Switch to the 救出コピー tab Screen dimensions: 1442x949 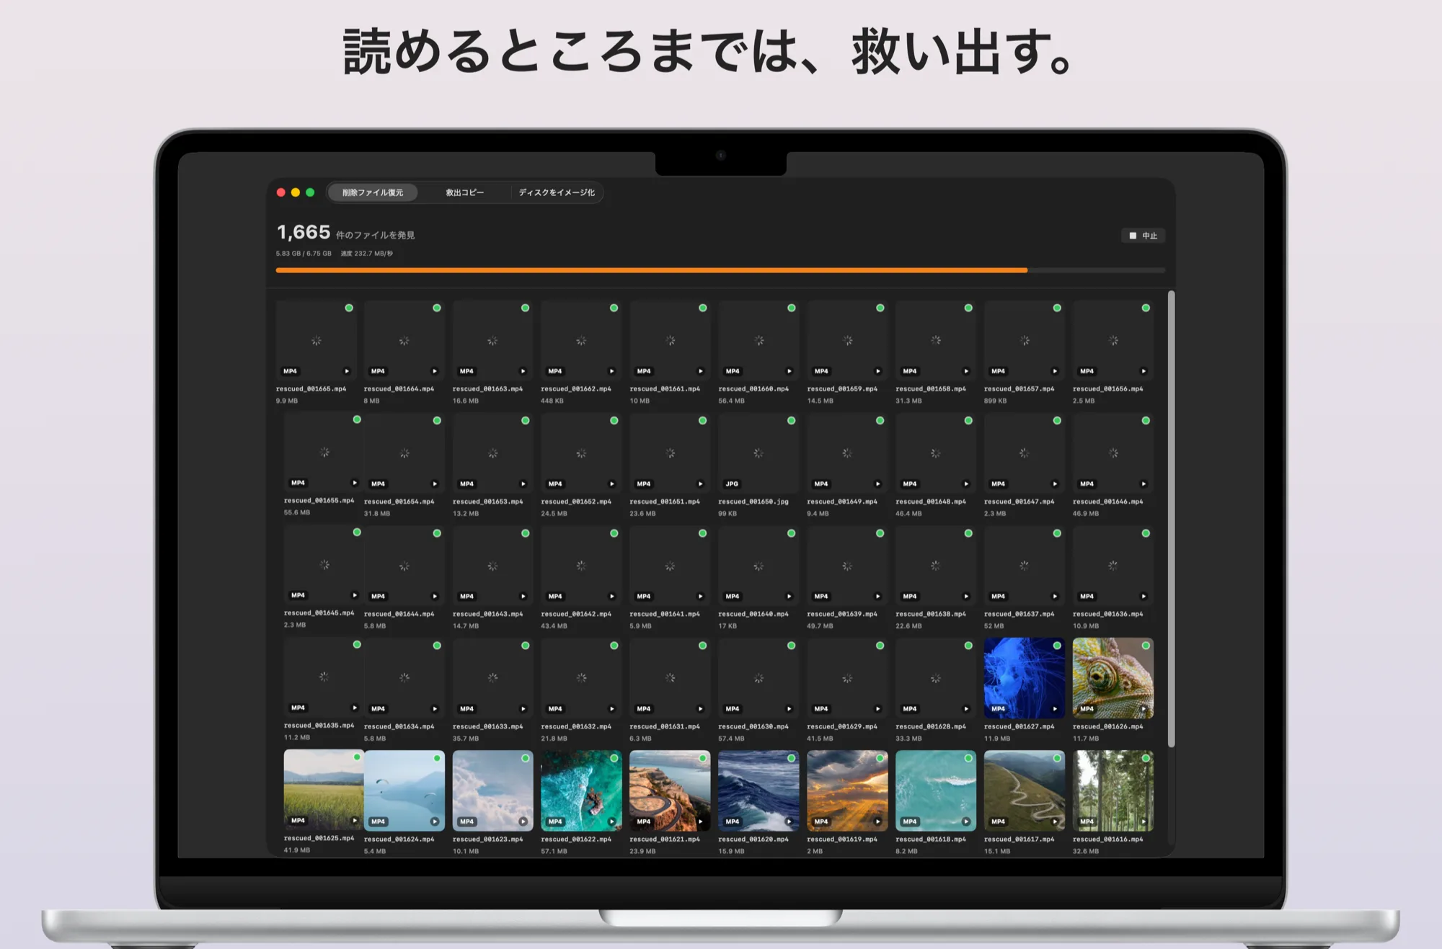point(465,192)
